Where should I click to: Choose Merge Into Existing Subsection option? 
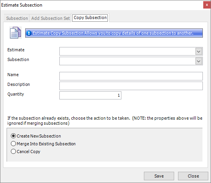pos(43,144)
